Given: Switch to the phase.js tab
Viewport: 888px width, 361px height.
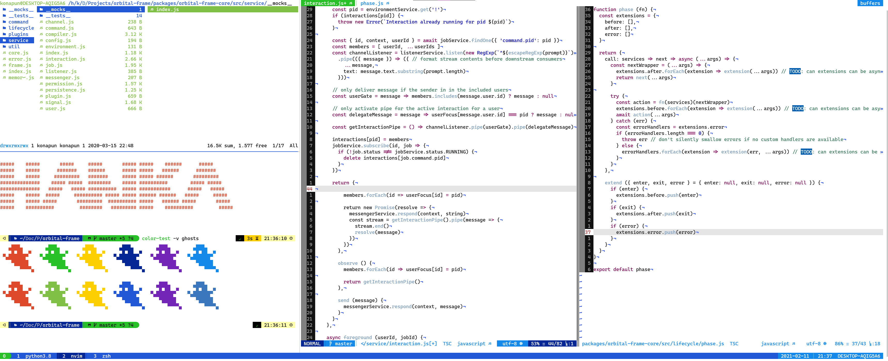Looking at the screenshot, I should click(372, 3).
